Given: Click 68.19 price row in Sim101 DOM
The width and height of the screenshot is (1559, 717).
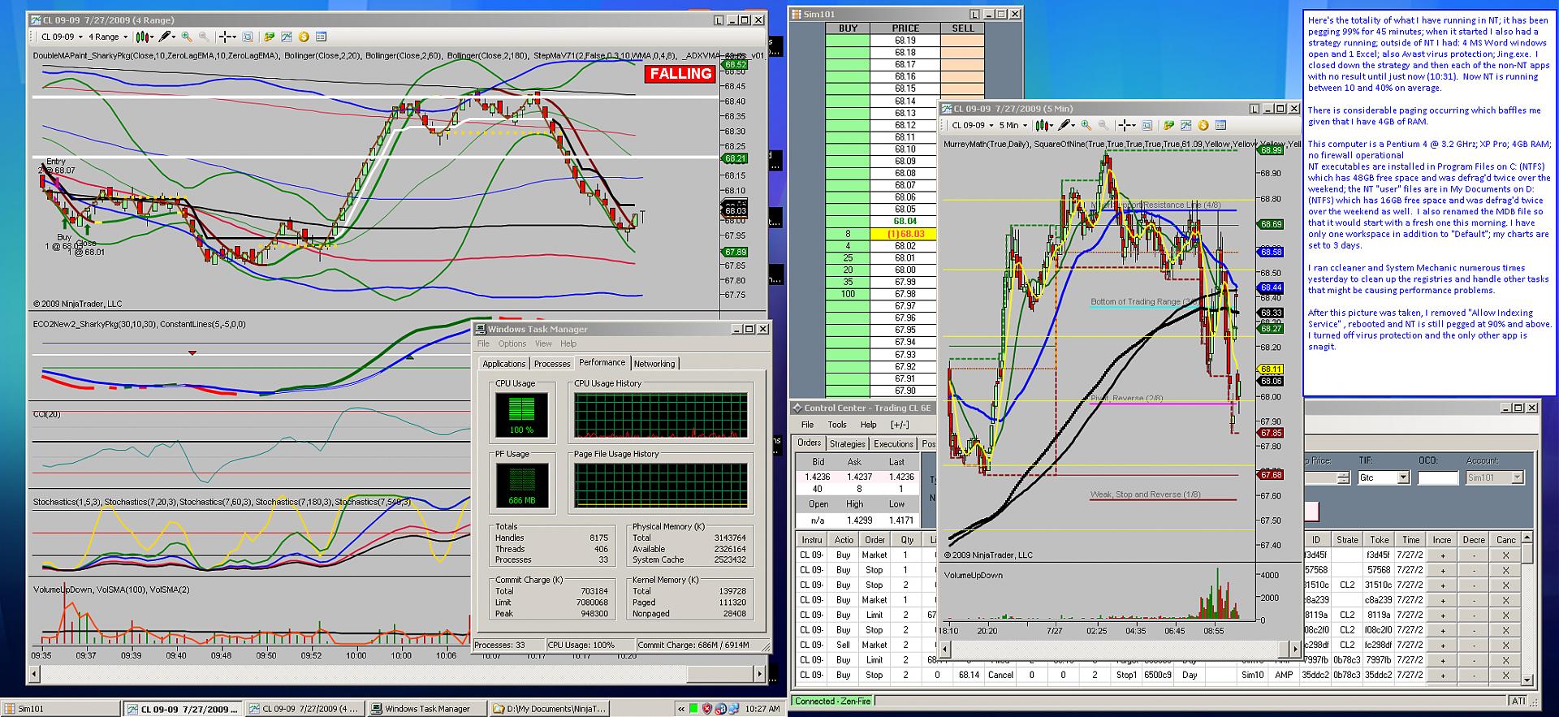Looking at the screenshot, I should [x=905, y=40].
